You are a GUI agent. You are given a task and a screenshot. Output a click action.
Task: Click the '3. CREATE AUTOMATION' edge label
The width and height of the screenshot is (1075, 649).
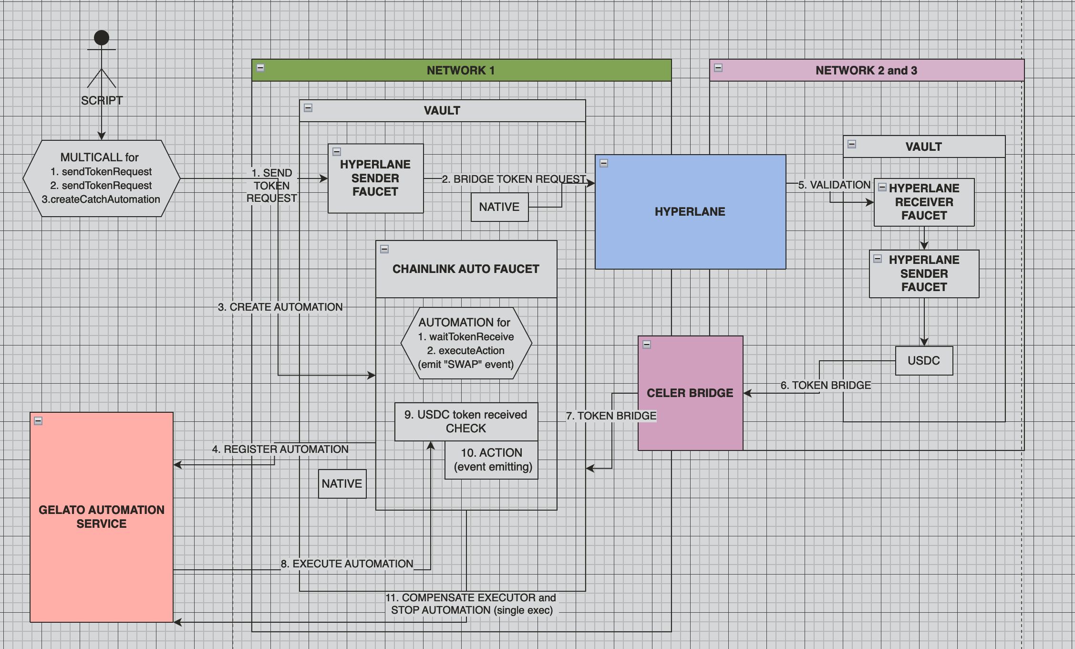280,307
